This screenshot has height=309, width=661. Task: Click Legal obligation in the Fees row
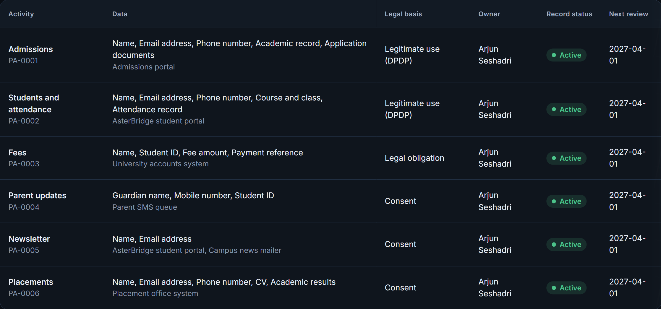[414, 158]
